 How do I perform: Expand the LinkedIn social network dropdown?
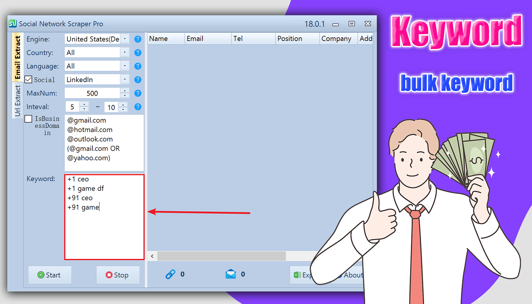coord(125,79)
